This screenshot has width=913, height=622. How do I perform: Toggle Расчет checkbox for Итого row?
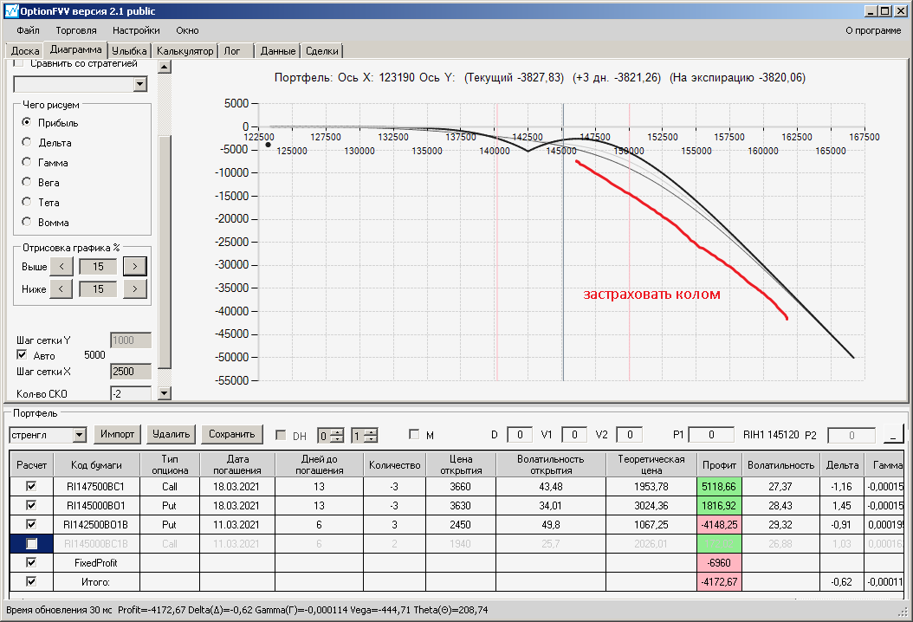click(x=31, y=581)
